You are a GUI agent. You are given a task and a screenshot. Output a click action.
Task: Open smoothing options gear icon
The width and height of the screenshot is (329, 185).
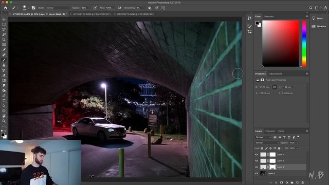(x=150, y=8)
